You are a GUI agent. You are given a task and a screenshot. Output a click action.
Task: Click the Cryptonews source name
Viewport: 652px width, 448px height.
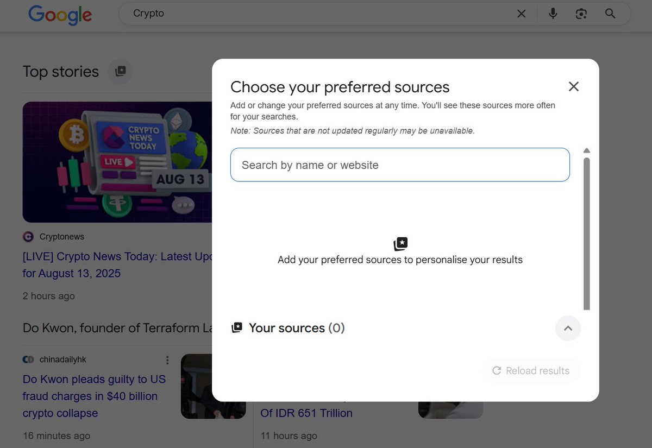point(62,237)
